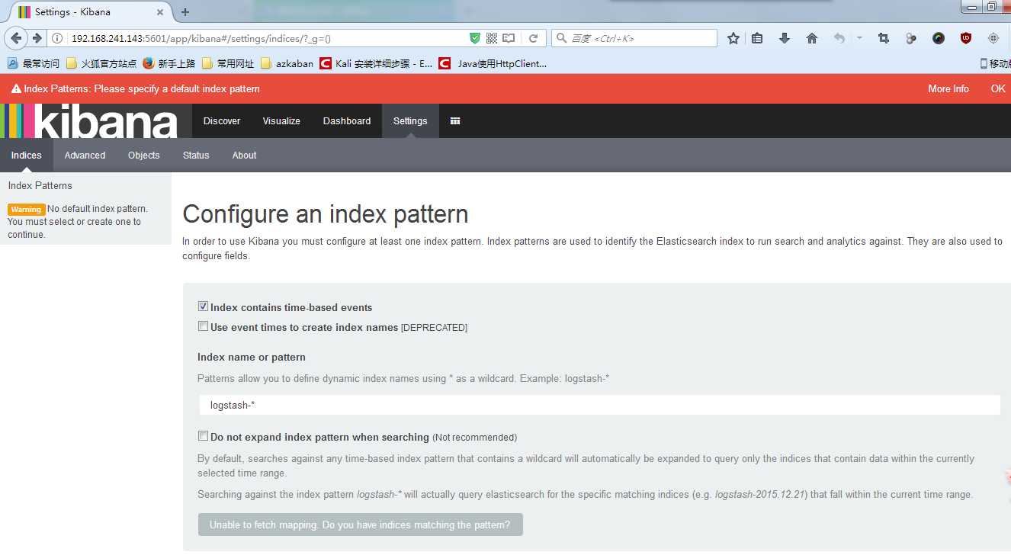Viewport: 1011px width, 555px height.
Task: Dismiss the warning banner with OK
Action: click(998, 89)
